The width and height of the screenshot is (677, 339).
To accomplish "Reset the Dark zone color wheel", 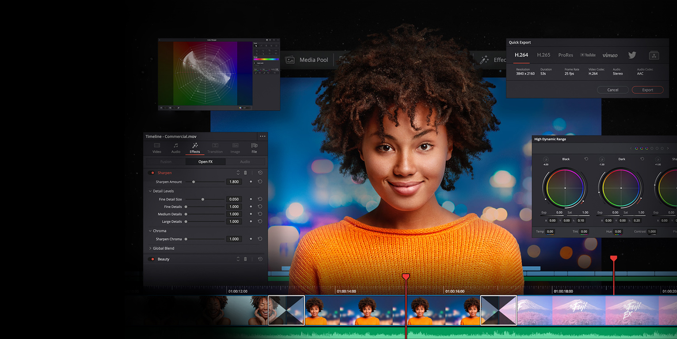I will (x=642, y=159).
